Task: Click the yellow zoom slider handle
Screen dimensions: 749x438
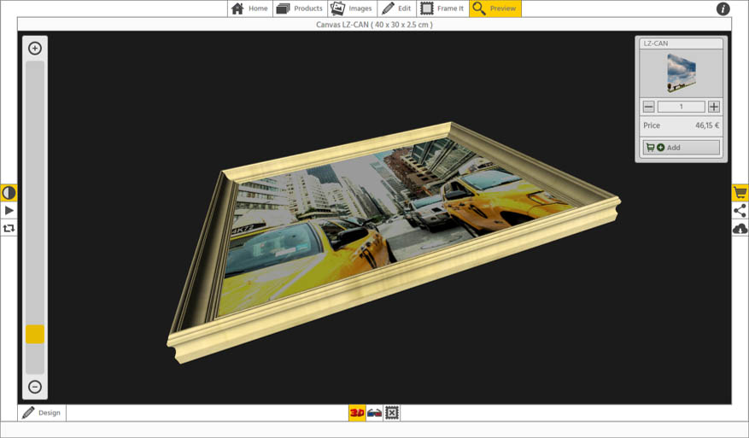Action: (x=35, y=335)
